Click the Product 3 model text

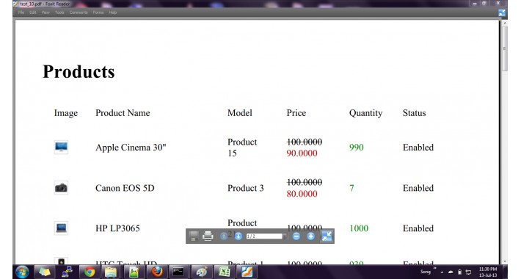tap(246, 188)
